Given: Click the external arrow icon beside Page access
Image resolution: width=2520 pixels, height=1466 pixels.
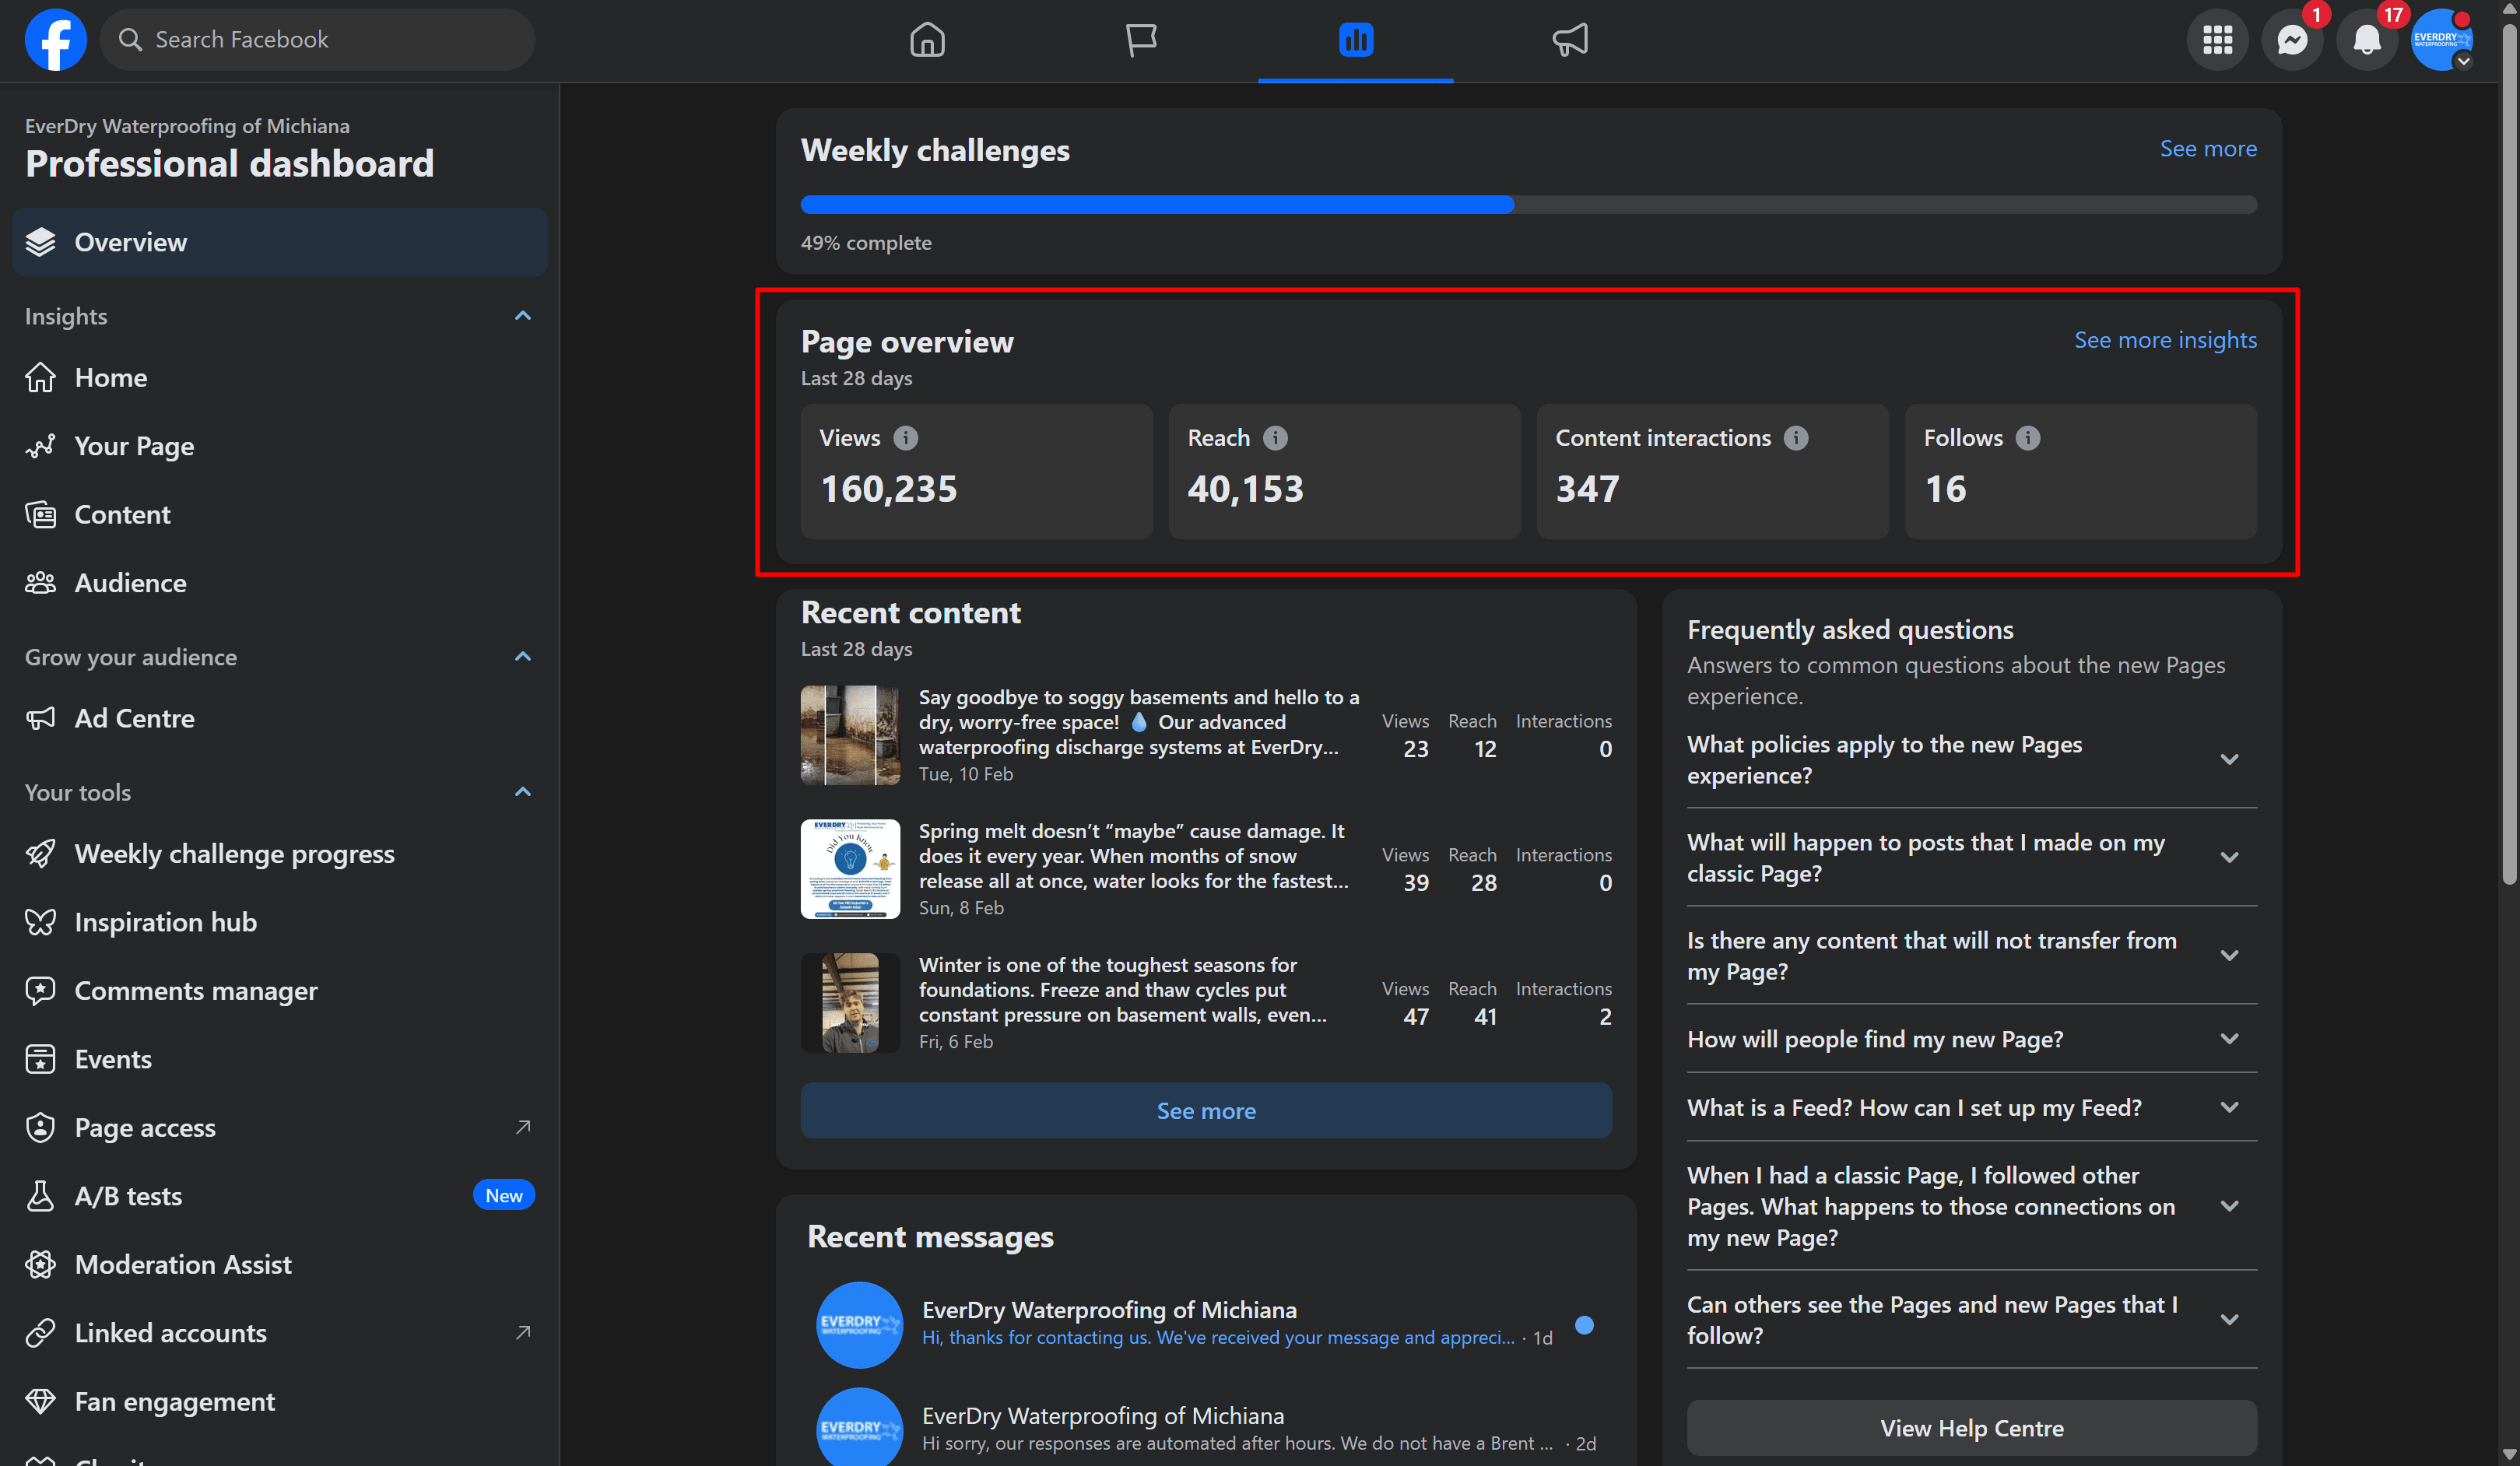Looking at the screenshot, I should tap(522, 1128).
